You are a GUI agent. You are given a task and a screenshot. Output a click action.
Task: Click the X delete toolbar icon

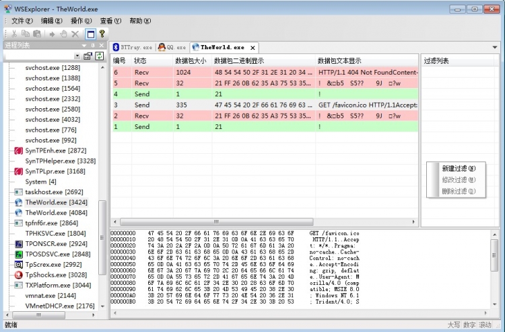(75, 34)
